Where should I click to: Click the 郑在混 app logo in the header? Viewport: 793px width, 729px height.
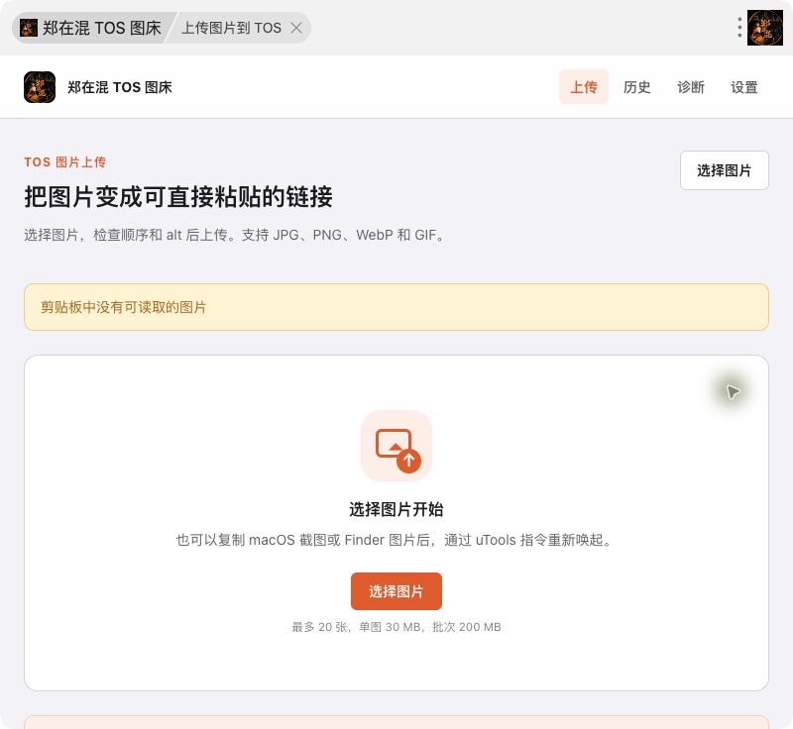[40, 87]
